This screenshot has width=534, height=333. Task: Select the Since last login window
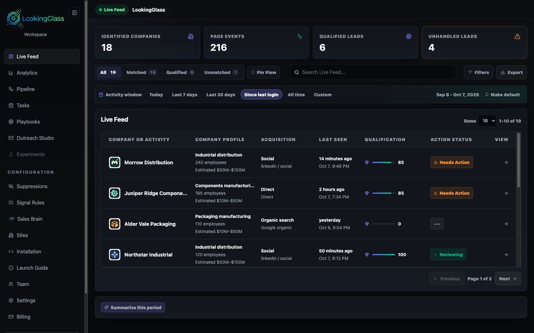261,95
